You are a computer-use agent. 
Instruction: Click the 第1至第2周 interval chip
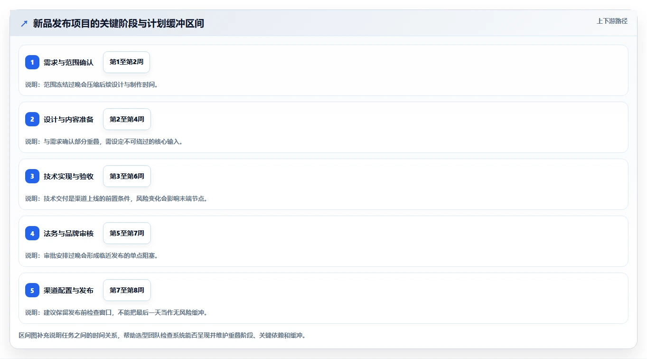point(127,62)
